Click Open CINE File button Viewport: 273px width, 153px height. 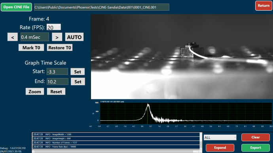tap(16, 7)
